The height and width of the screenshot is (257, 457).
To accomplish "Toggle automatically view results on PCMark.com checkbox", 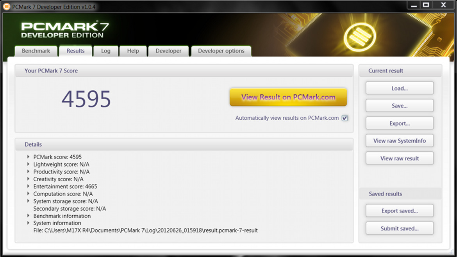I will click(x=345, y=118).
